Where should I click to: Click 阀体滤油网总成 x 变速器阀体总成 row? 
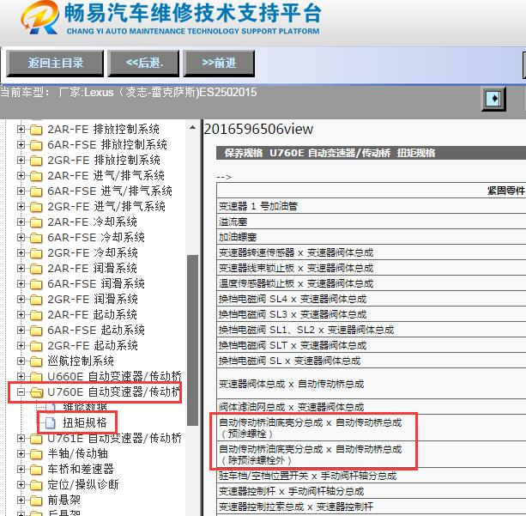372,407
